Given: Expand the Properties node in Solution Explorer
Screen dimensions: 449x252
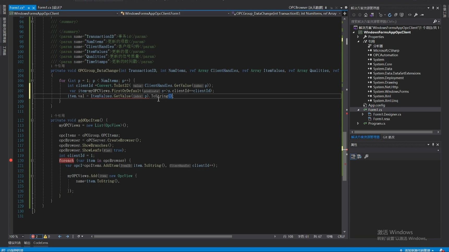Looking at the screenshot, I should [358, 37].
